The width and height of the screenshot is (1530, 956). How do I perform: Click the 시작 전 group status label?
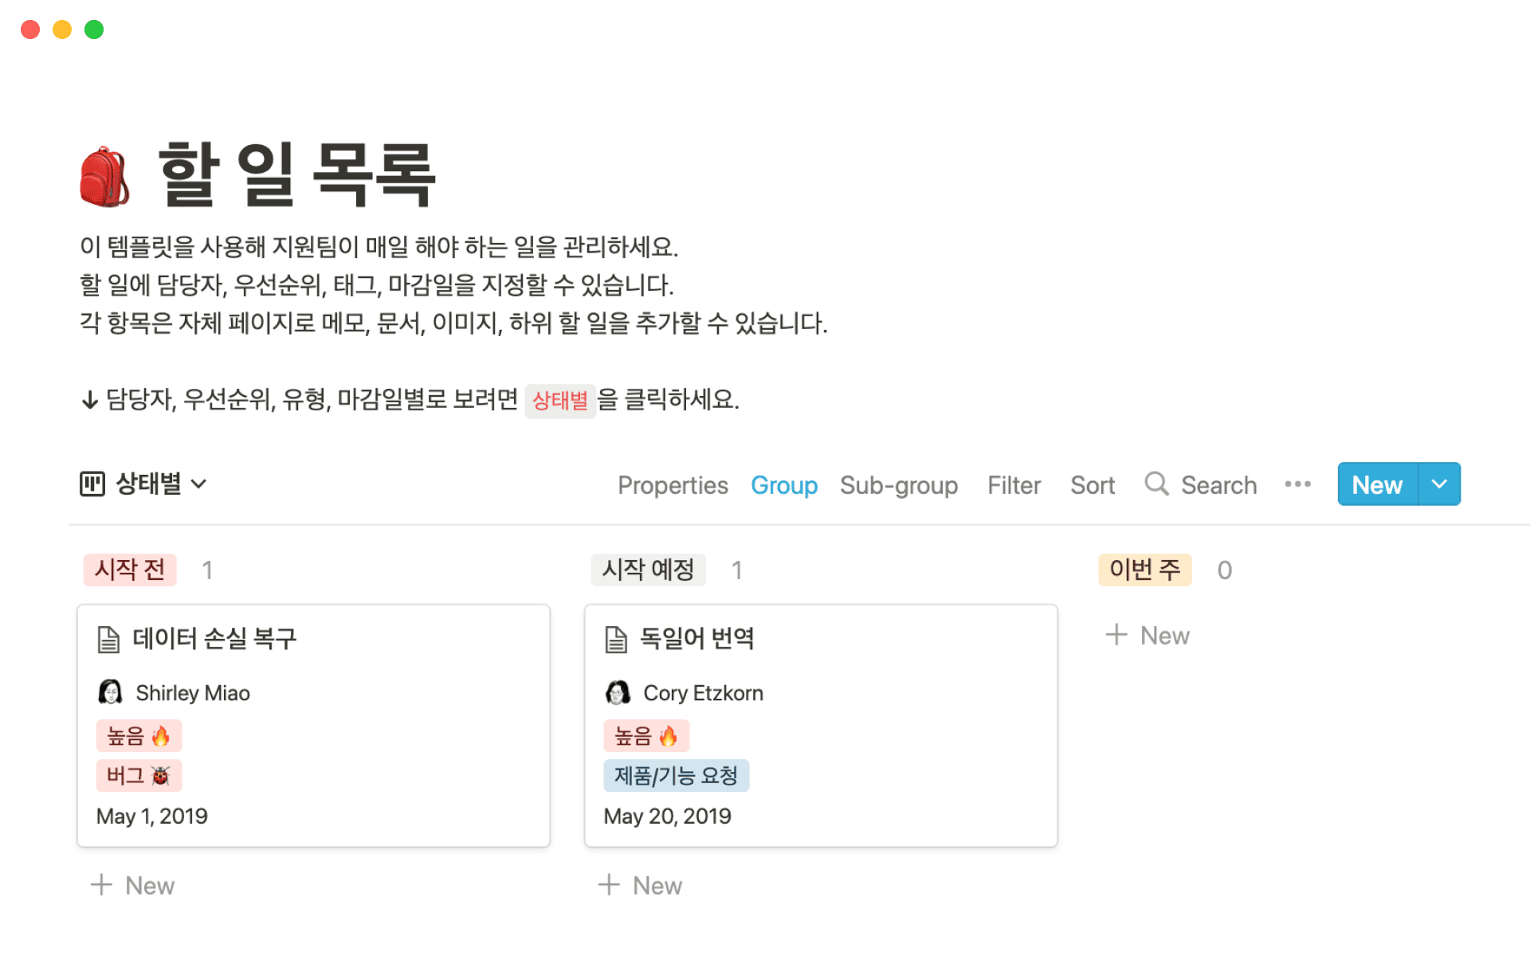pyautogui.click(x=130, y=570)
